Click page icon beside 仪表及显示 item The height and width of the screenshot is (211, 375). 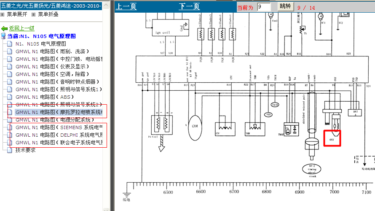[10, 67]
